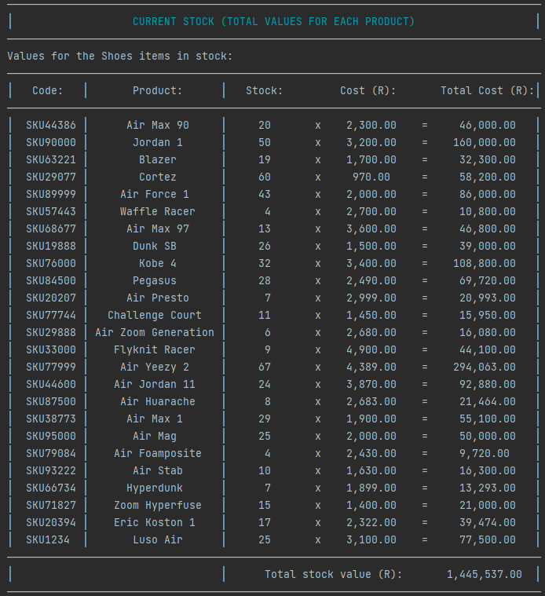
Task: Click cost value 4,900.00
Action: 371,349
